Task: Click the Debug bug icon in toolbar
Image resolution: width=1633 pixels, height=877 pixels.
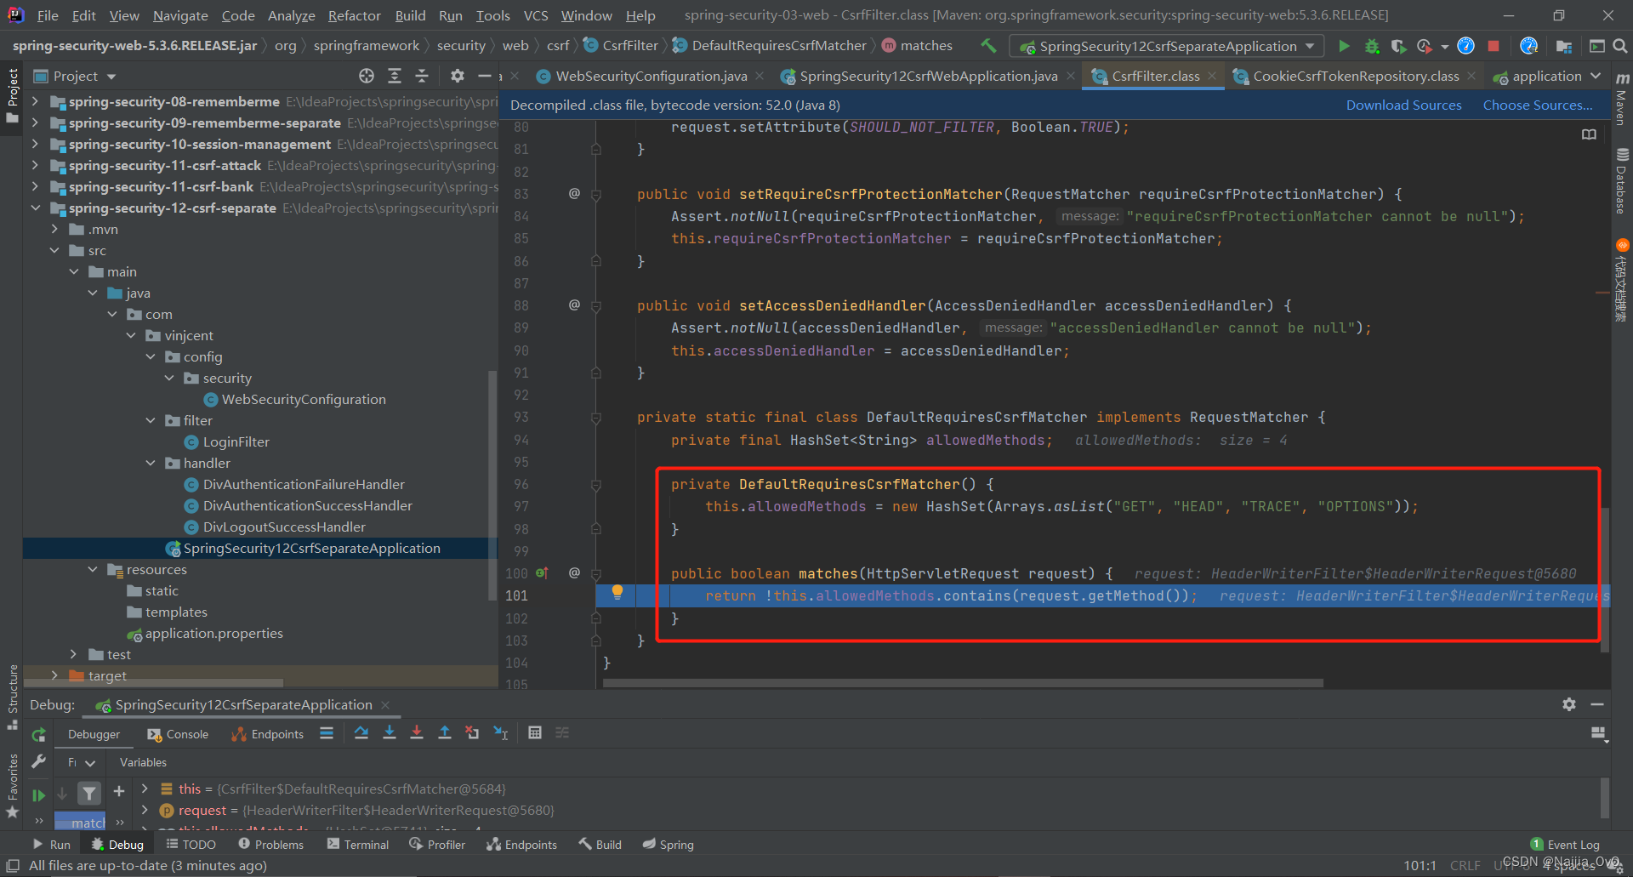Action: (1371, 46)
